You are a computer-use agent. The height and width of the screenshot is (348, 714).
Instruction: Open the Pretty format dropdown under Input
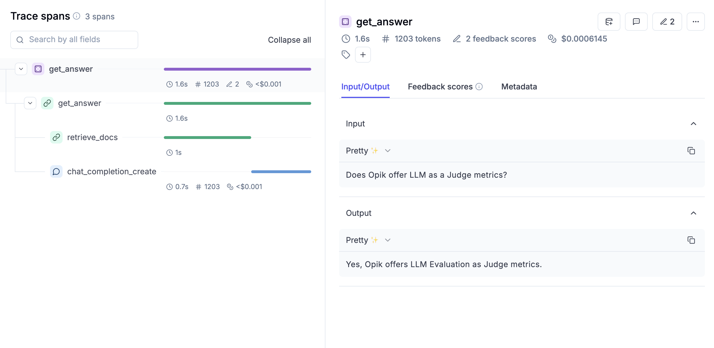pyautogui.click(x=368, y=151)
